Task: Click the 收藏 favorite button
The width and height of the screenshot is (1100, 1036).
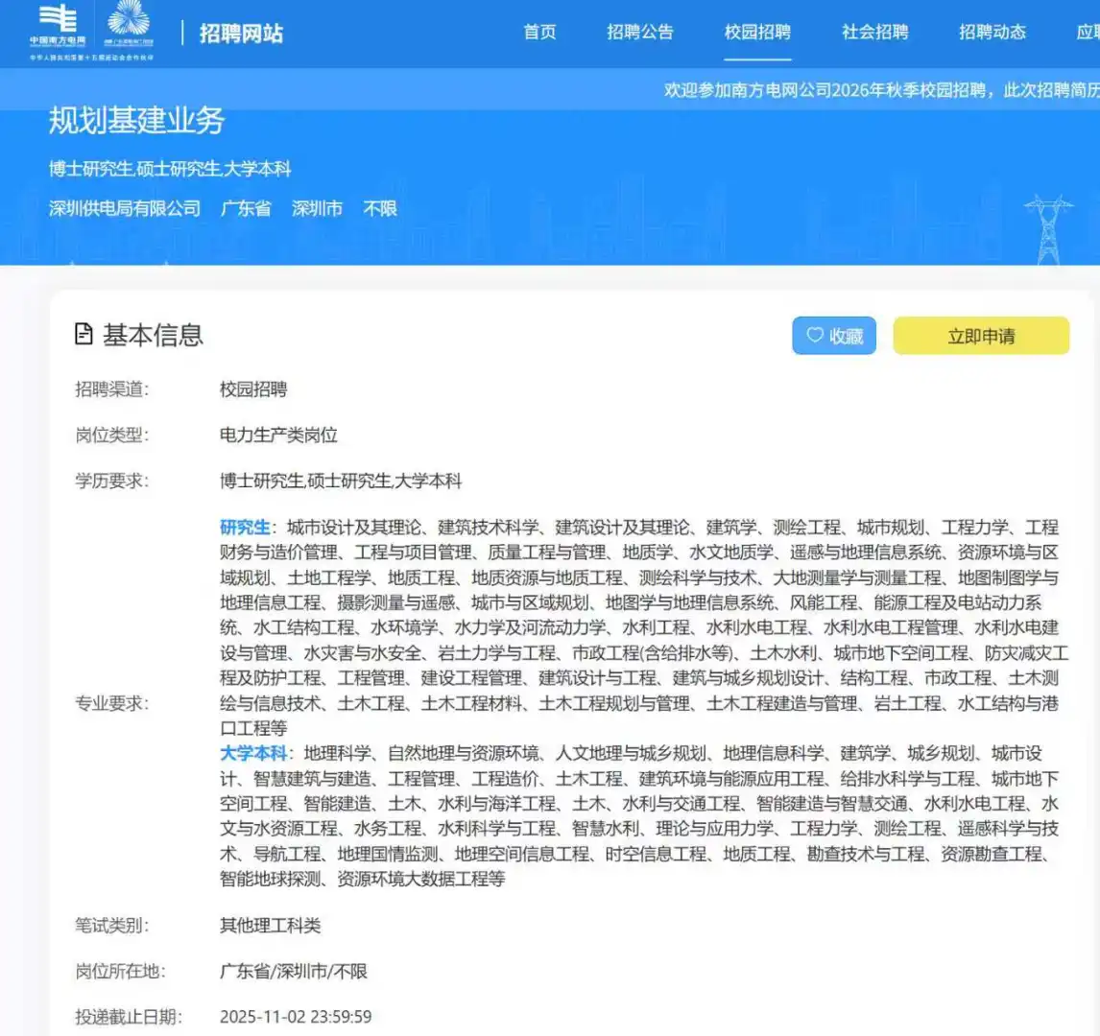Action: pos(834,336)
